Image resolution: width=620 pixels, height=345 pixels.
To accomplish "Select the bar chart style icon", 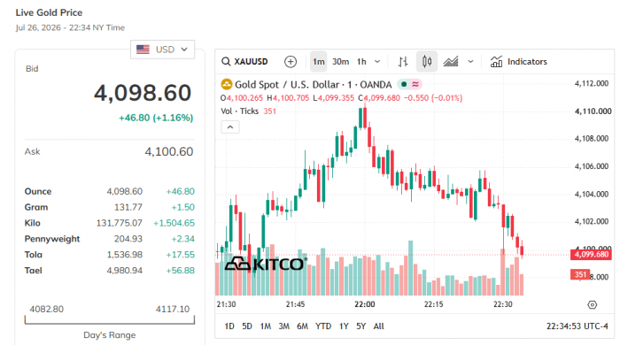I will [403, 62].
